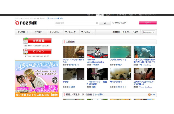Screen dimensions: 174x114
Task: Click the アシカにあやされる title link
Action: (118, 60)
